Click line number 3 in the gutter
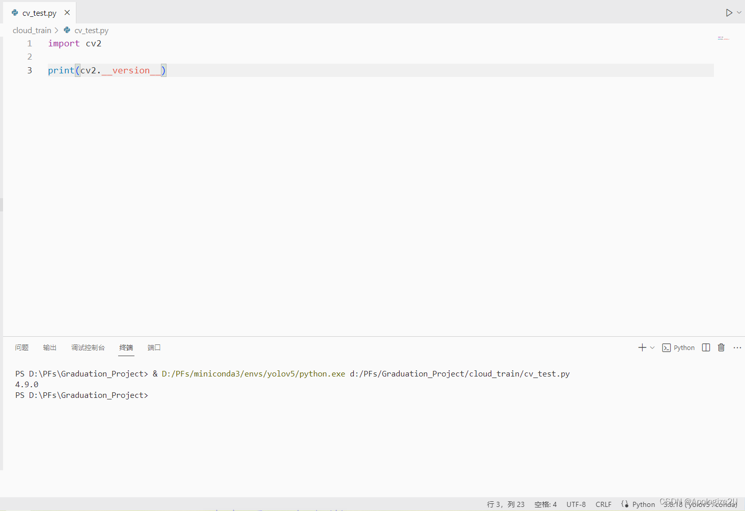745x511 pixels. 30,70
